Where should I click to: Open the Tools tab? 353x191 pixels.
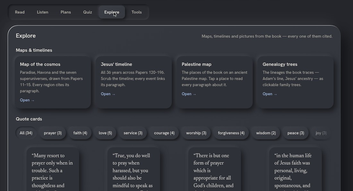(x=136, y=12)
